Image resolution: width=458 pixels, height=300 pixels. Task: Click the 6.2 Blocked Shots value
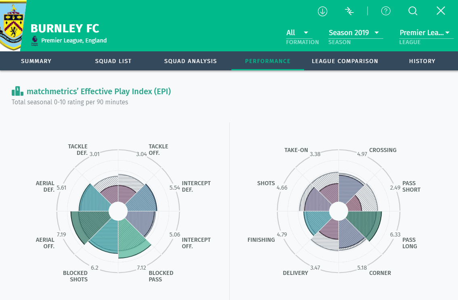[x=95, y=268]
